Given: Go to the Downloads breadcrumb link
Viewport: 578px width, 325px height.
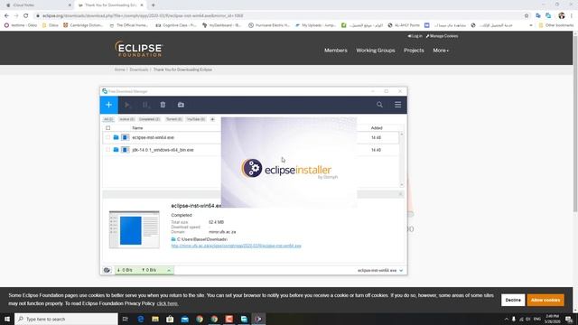Looking at the screenshot, I should point(138,70).
